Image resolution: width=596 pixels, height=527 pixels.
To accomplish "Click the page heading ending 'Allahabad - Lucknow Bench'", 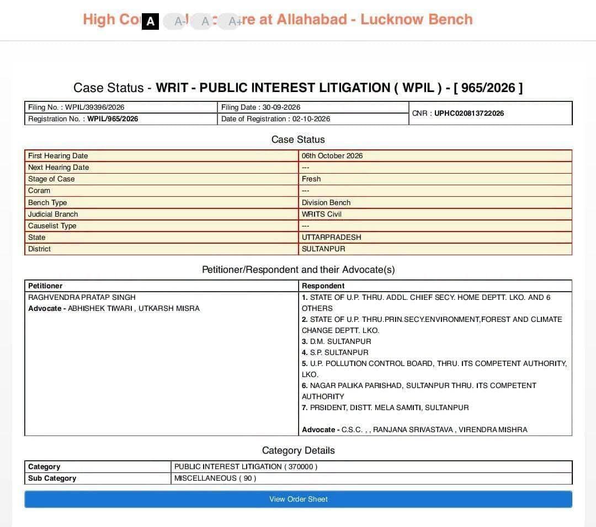I will [278, 19].
